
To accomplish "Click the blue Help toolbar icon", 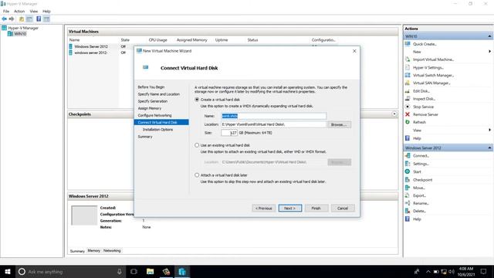I will [x=39, y=19].
